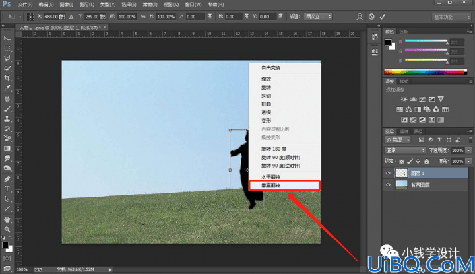Open the 基本功能 workspace dropdown
The width and height of the screenshot is (475, 274).
(x=451, y=17)
